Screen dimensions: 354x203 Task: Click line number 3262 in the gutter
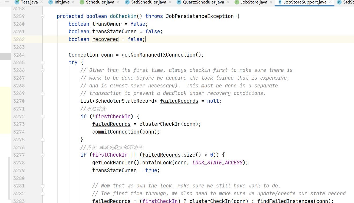pyautogui.click(x=19, y=39)
